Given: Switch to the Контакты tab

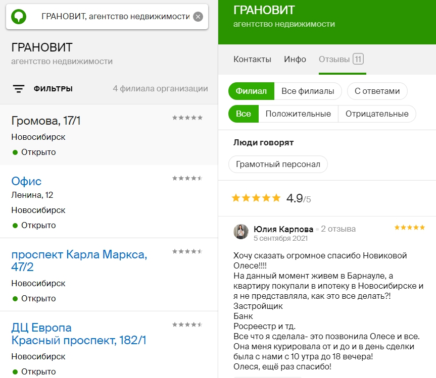Looking at the screenshot, I should pos(252,59).
